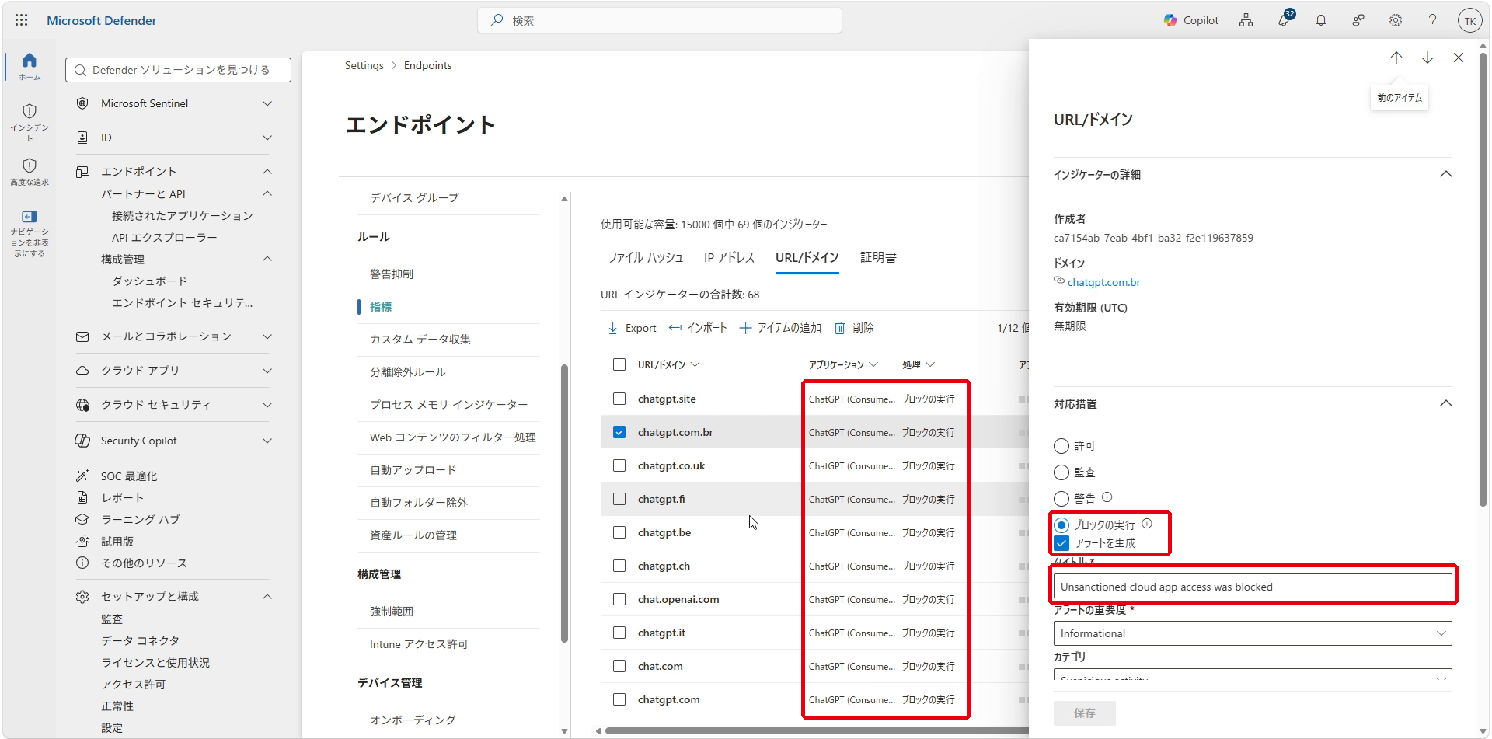Switch to the IP アドレス tab
Image resolution: width=1492 pixels, height=739 pixels.
729,257
